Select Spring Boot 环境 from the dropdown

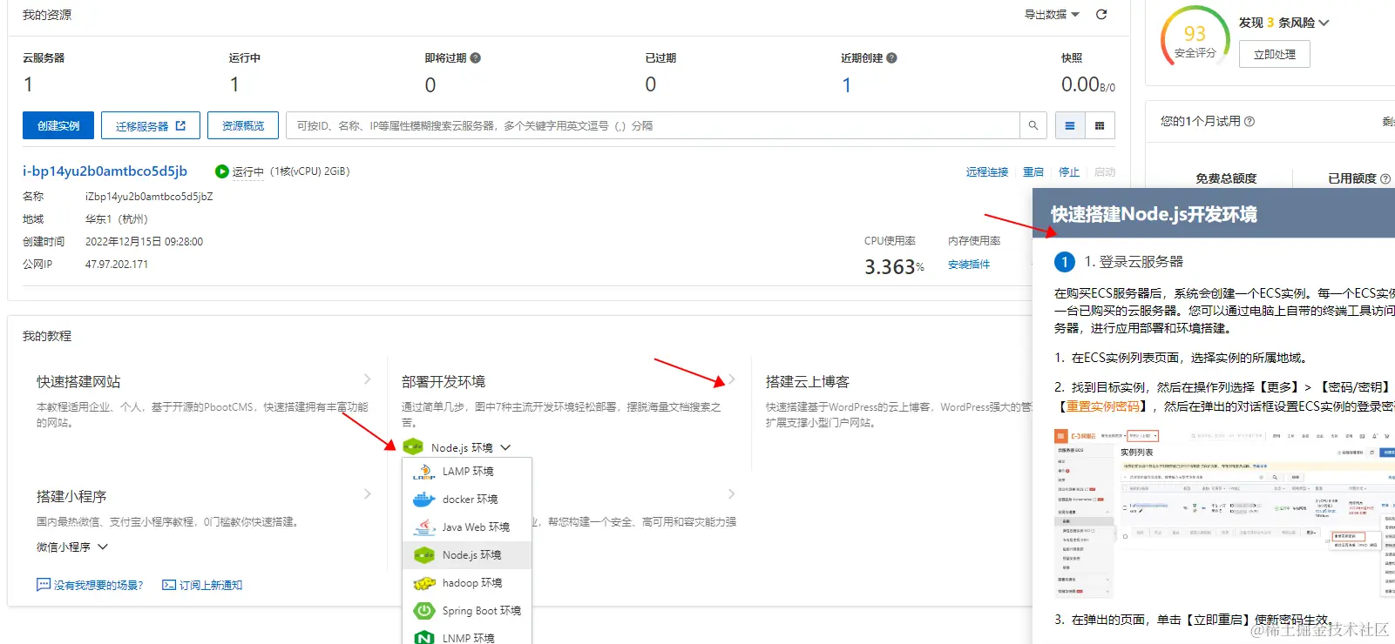(467, 610)
